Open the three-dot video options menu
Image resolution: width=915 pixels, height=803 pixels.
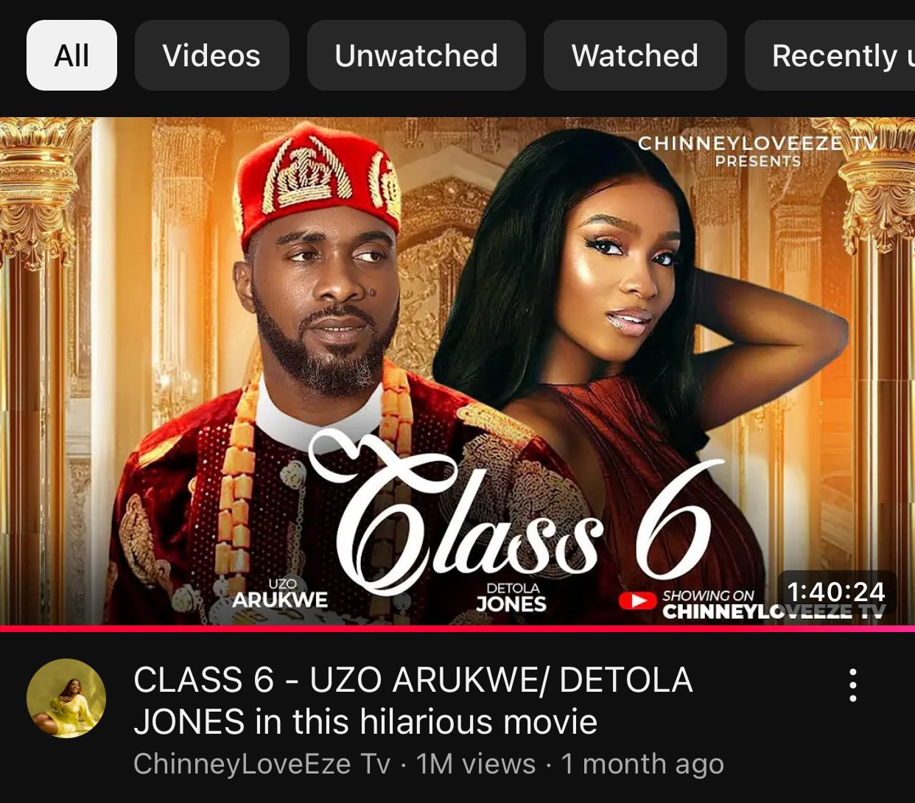pyautogui.click(x=852, y=685)
